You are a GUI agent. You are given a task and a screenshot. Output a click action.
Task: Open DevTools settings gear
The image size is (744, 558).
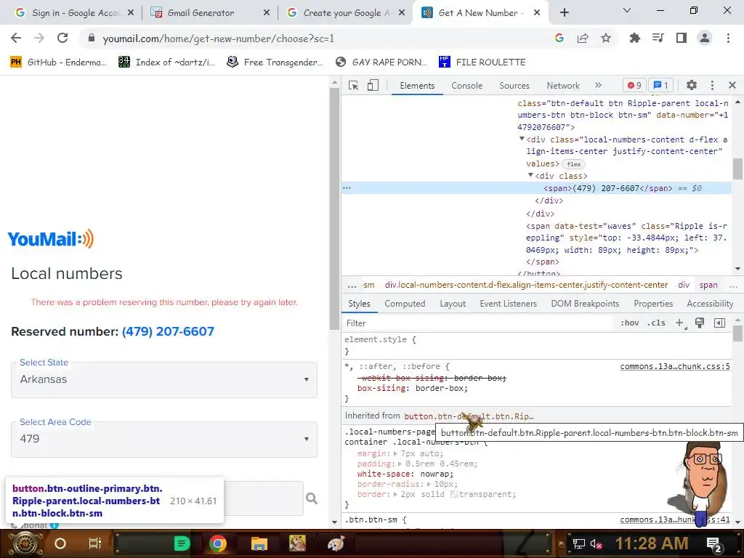[692, 86]
